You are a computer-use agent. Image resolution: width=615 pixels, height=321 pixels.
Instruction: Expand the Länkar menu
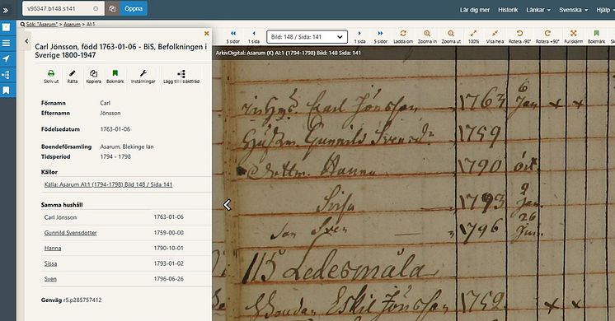pyautogui.click(x=538, y=10)
